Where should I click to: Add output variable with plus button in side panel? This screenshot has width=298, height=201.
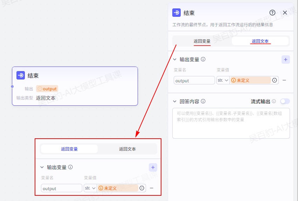coord(286,60)
